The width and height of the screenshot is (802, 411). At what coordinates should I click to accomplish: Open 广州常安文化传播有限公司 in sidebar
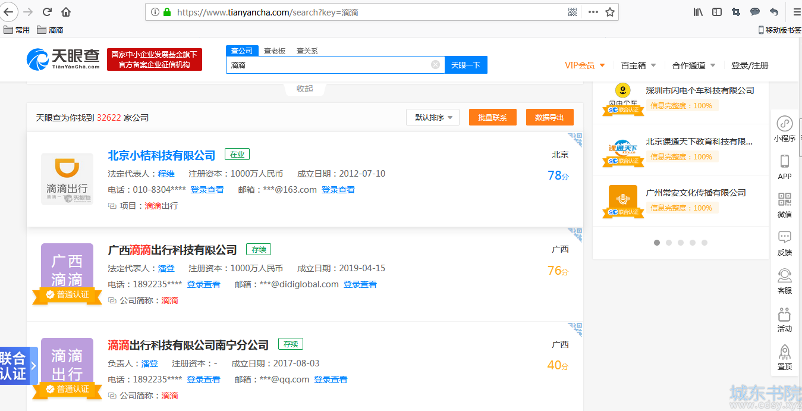pos(696,193)
